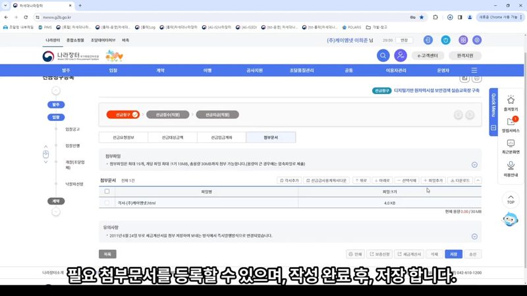The width and height of the screenshot is (527, 296).
Task: Click the previous step round arrow
Action: (458, 114)
